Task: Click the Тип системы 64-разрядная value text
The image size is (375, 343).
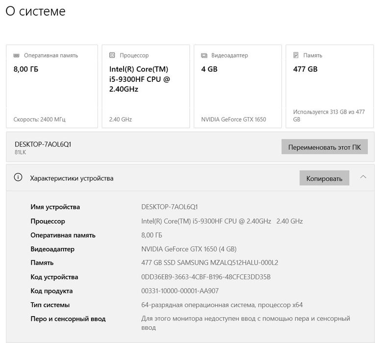Action: (x=222, y=305)
